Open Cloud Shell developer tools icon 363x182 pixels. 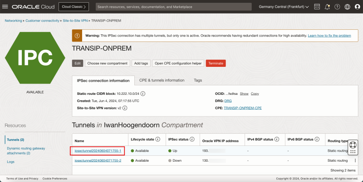pos(317,7)
